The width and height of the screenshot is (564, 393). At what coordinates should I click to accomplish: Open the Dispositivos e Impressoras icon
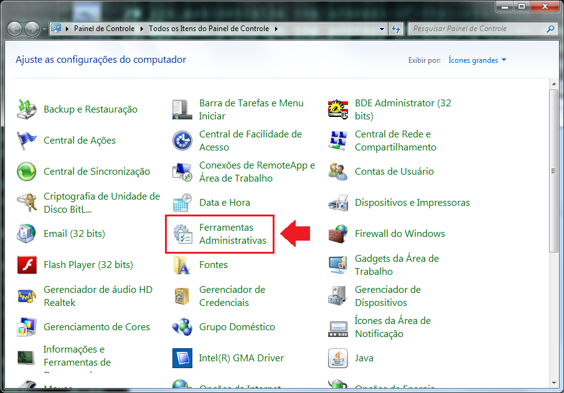pos(338,203)
